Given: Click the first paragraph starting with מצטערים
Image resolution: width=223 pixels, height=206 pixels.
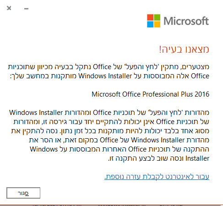Looking at the screenshot, I should [109, 71].
